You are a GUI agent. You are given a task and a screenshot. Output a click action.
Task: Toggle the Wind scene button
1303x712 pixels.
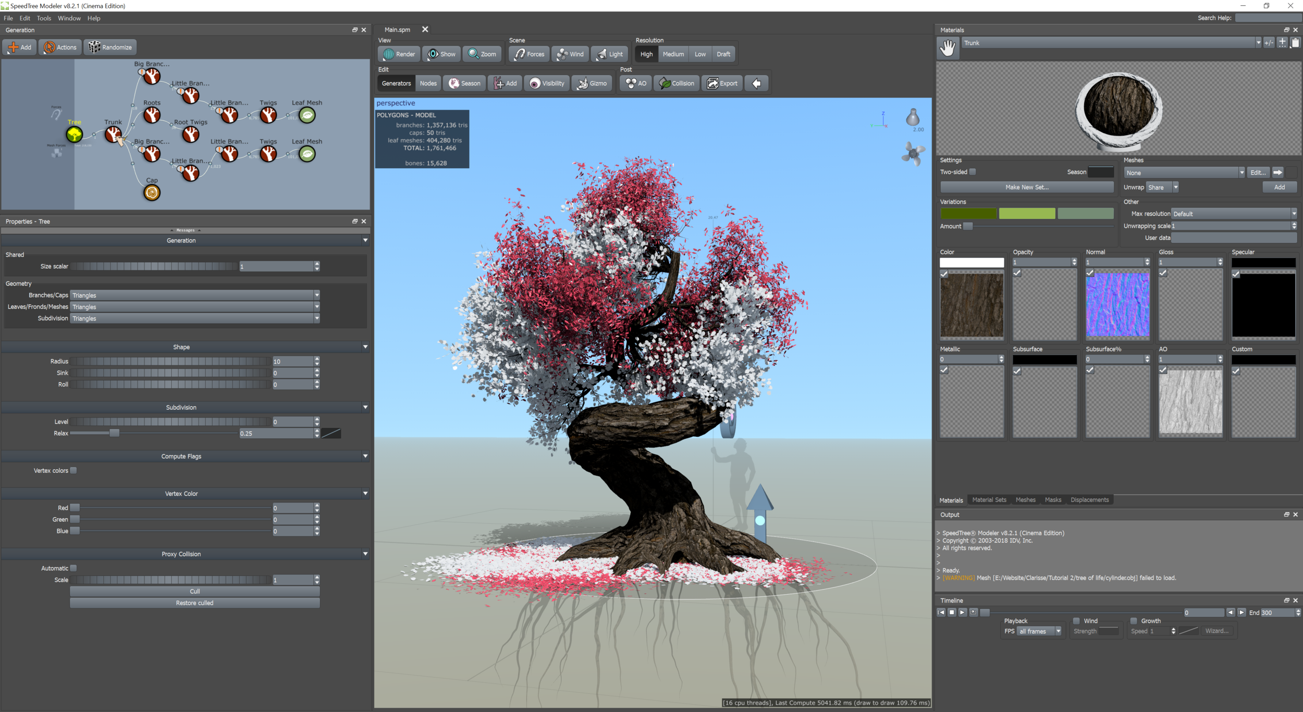pos(570,54)
